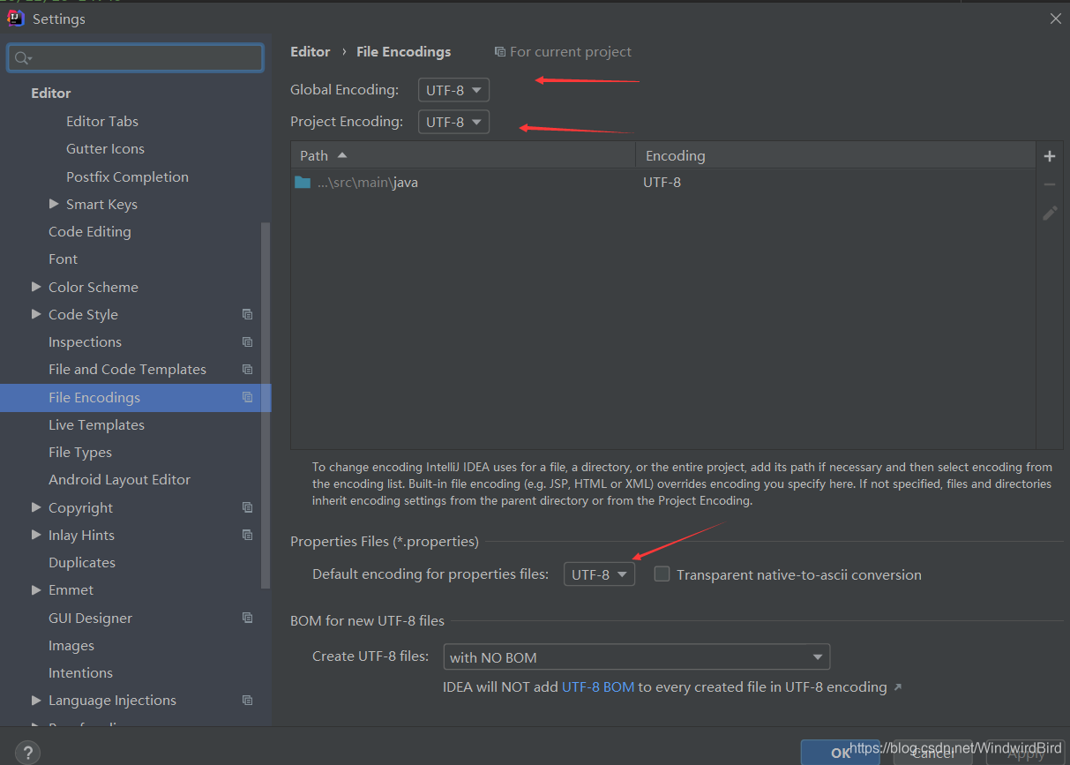Expand the Inlay Hints tree node
Image resolution: width=1070 pixels, height=765 pixels.
click(x=36, y=535)
